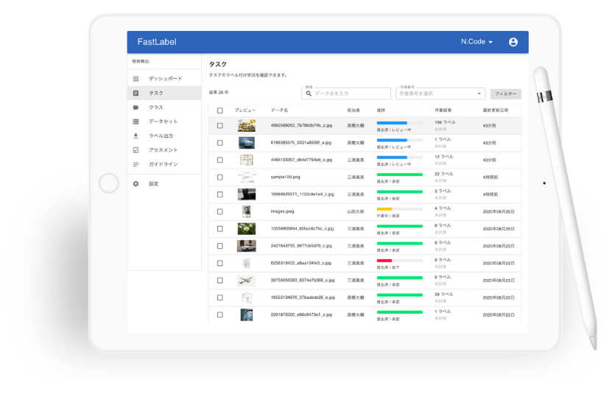Expand the 作業番号を選択 dropdown
The image size is (615, 394).
click(440, 94)
